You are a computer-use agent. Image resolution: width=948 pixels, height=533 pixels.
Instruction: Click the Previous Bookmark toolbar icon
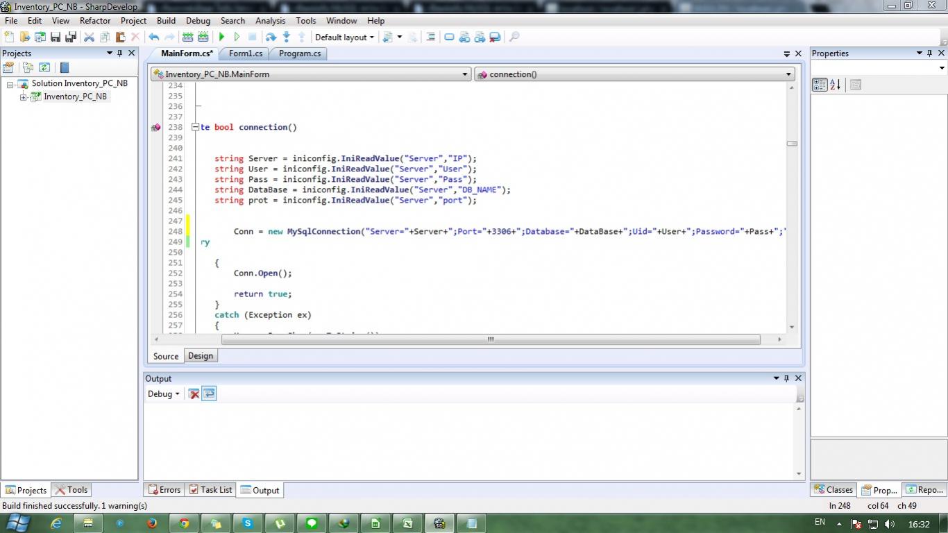(x=464, y=37)
